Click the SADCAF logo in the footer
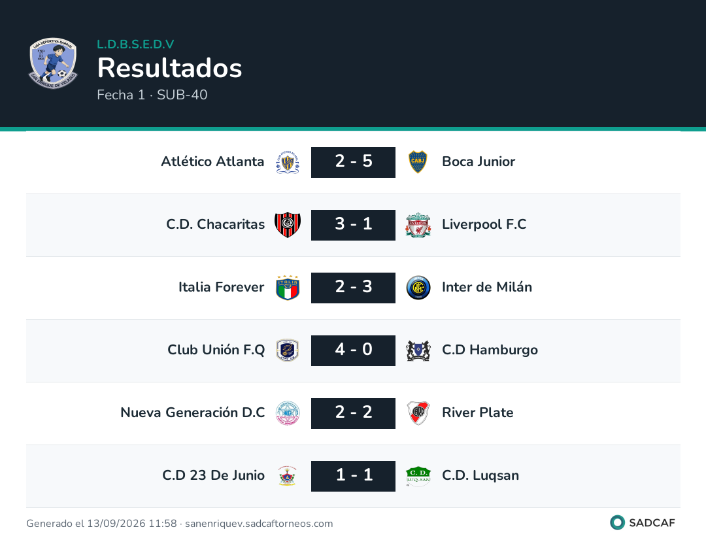Viewport: 706px width, 557px height. 643,522
